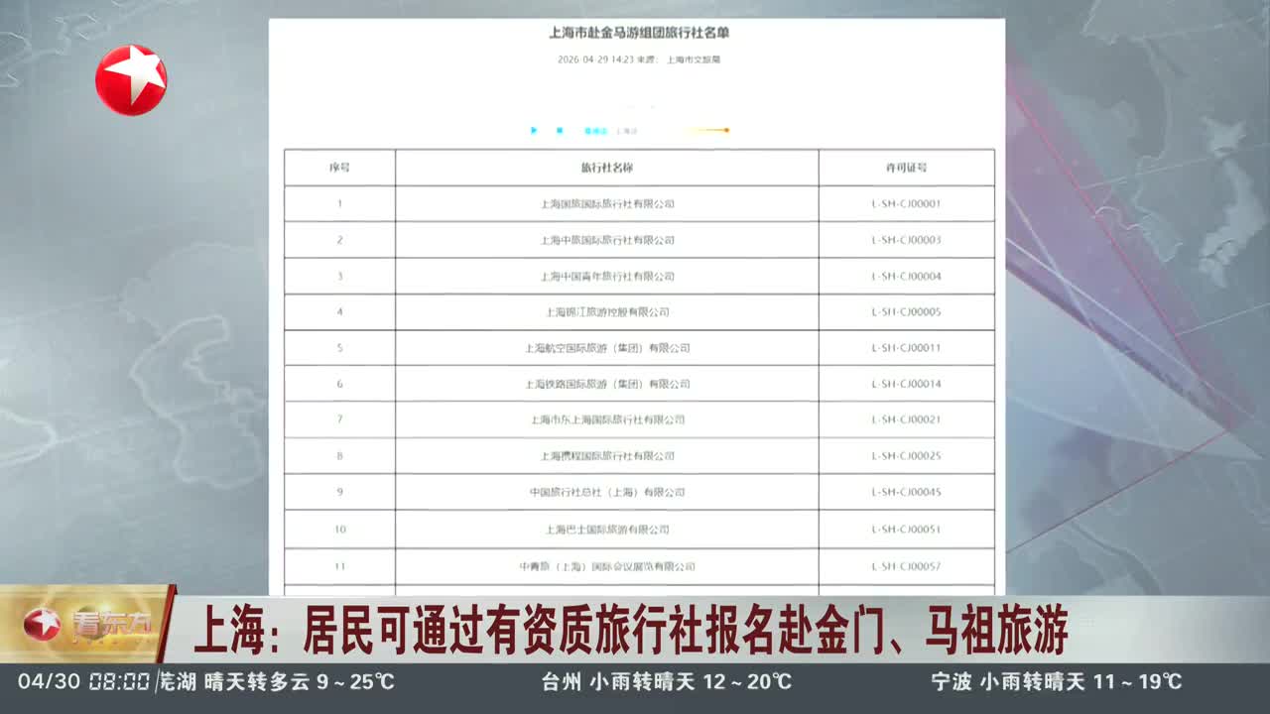
Task: Click the red news headline banner text
Action: tap(630, 631)
